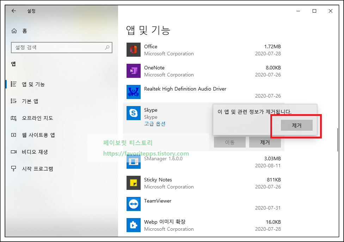Click the TeamViewer app icon
This screenshot has width=344, height=242.
pos(133,204)
